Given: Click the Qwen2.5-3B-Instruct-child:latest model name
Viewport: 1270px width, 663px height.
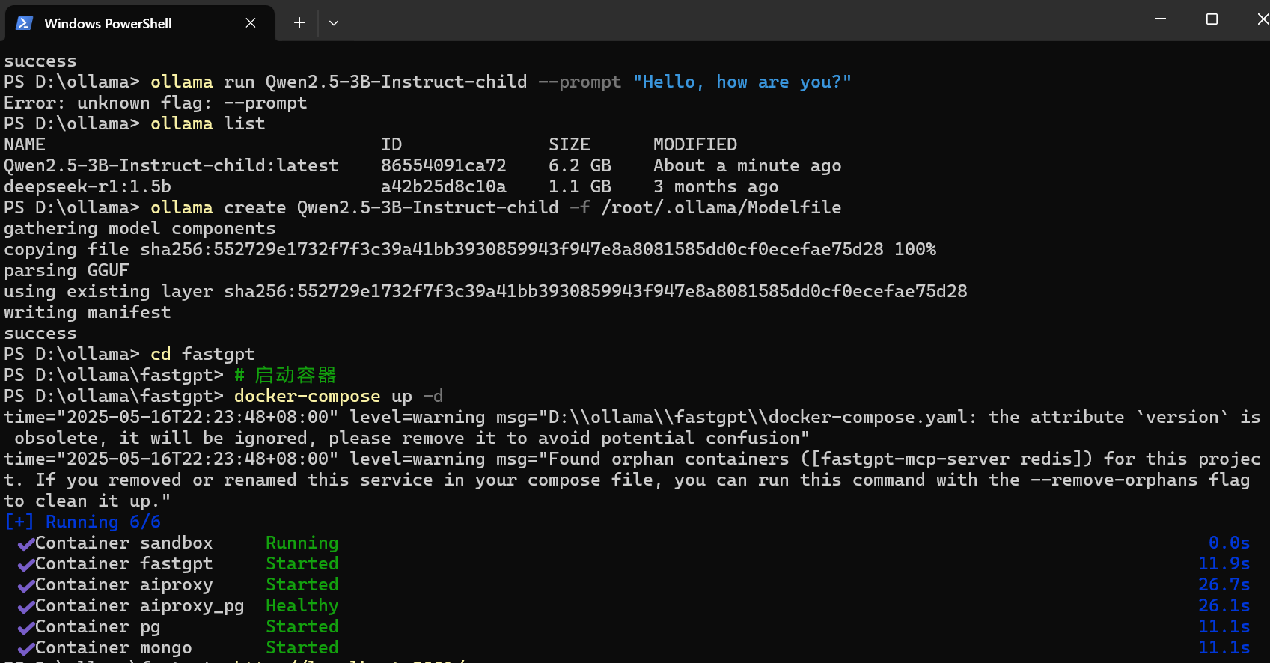Looking at the screenshot, I should click(171, 165).
